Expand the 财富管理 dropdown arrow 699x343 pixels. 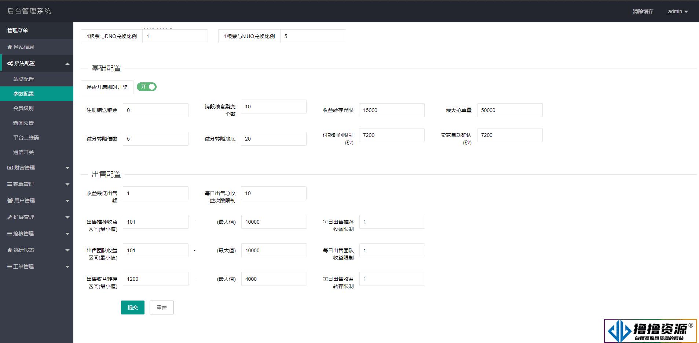tap(67, 168)
